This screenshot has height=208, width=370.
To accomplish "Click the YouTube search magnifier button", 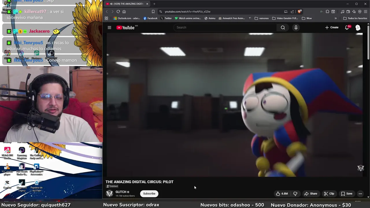I will tap(283, 27).
